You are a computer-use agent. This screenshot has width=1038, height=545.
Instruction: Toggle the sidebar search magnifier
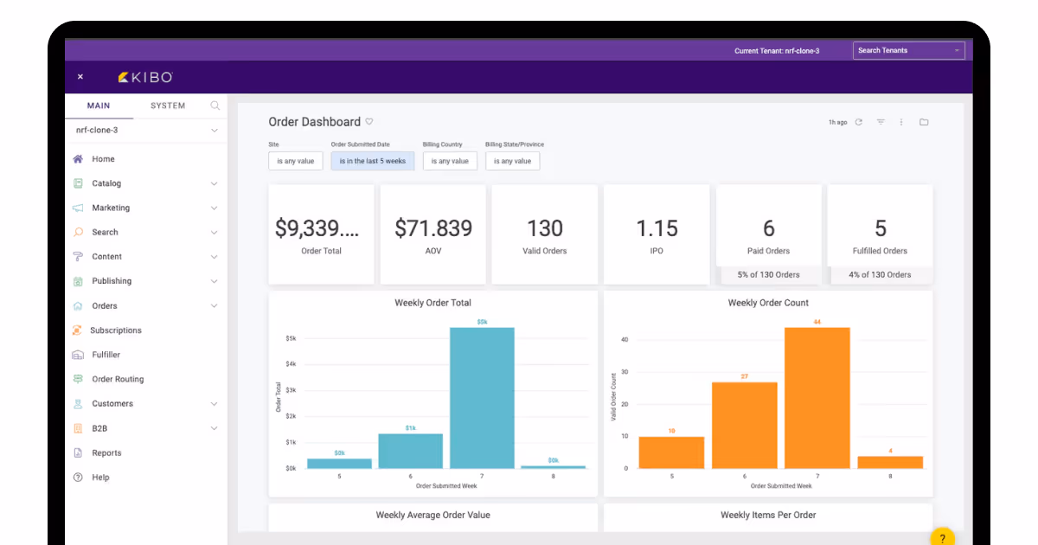click(215, 105)
